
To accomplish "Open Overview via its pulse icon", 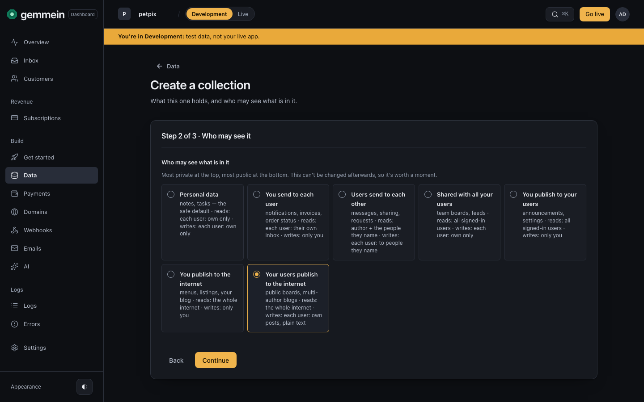I will pyautogui.click(x=15, y=42).
